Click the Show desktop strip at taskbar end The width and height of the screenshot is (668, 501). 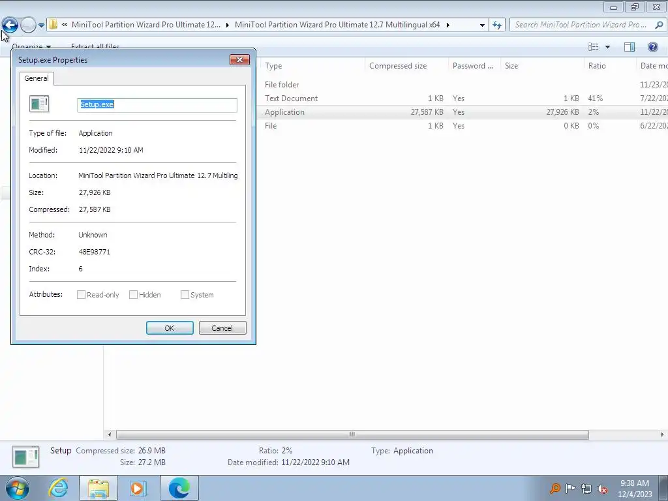pos(663,488)
